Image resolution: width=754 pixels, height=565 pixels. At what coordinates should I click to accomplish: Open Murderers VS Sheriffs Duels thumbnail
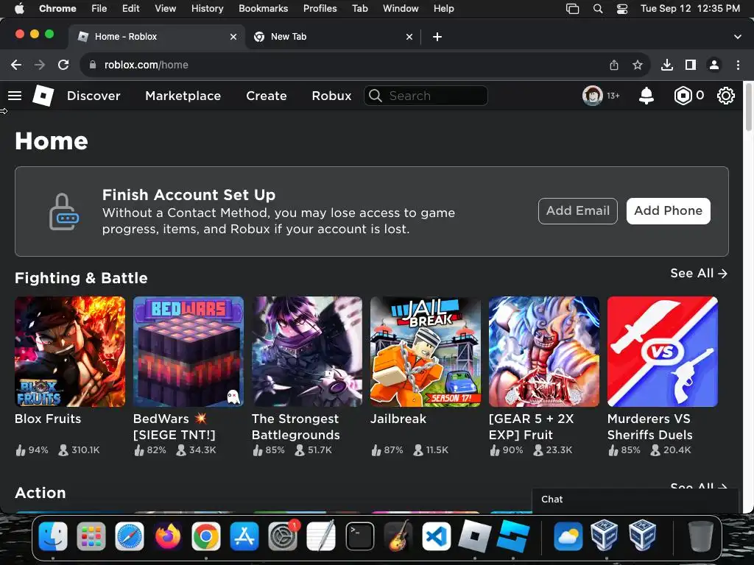663,352
